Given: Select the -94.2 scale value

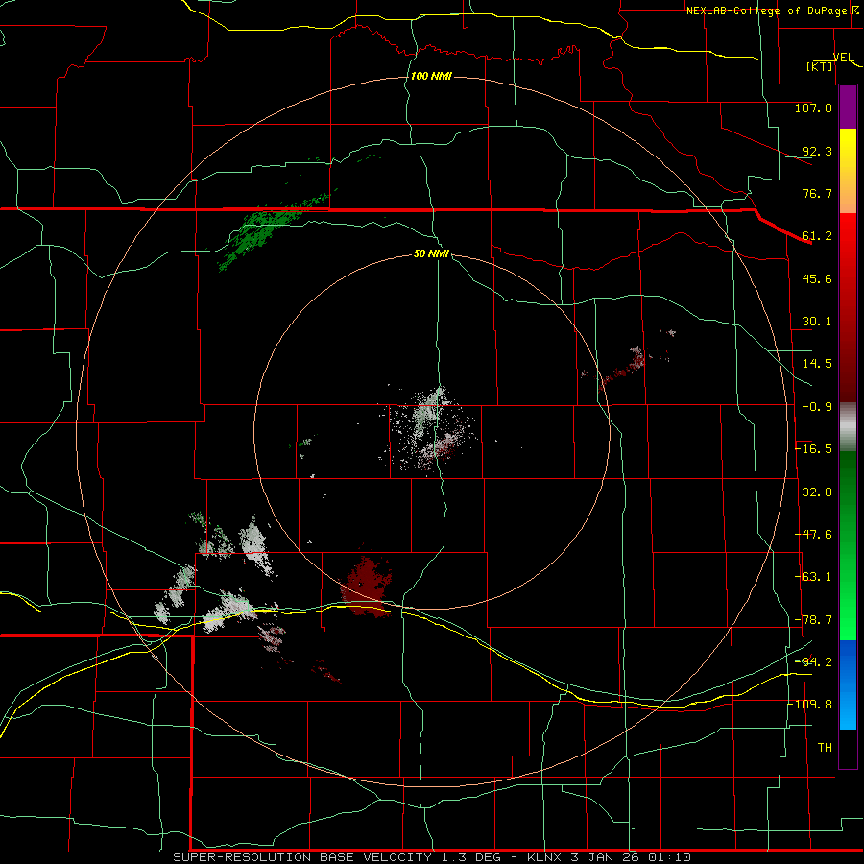Looking at the screenshot, I should coord(813,661).
